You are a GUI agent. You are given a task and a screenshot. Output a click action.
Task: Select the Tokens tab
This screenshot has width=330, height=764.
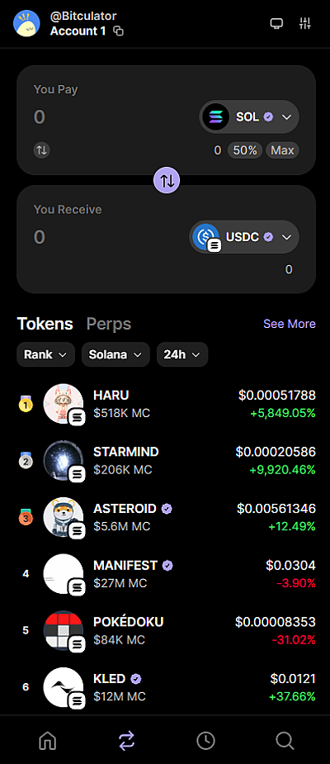click(x=45, y=324)
